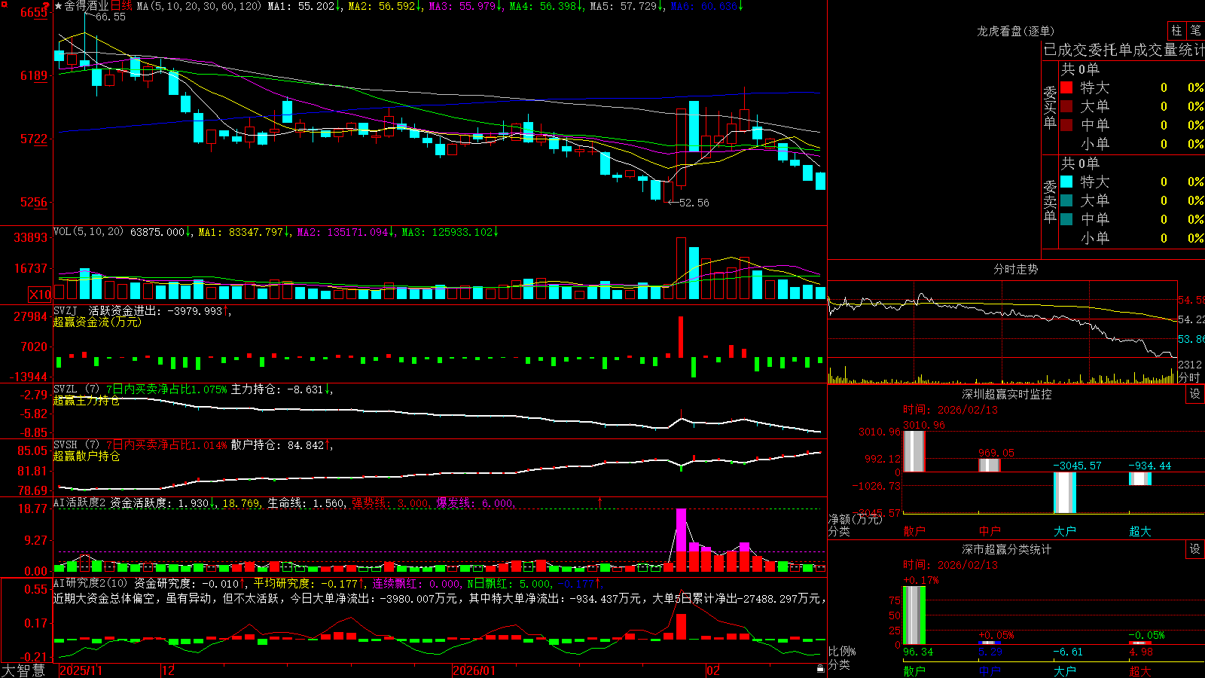Click the 52.56 low price annotation

(x=694, y=203)
